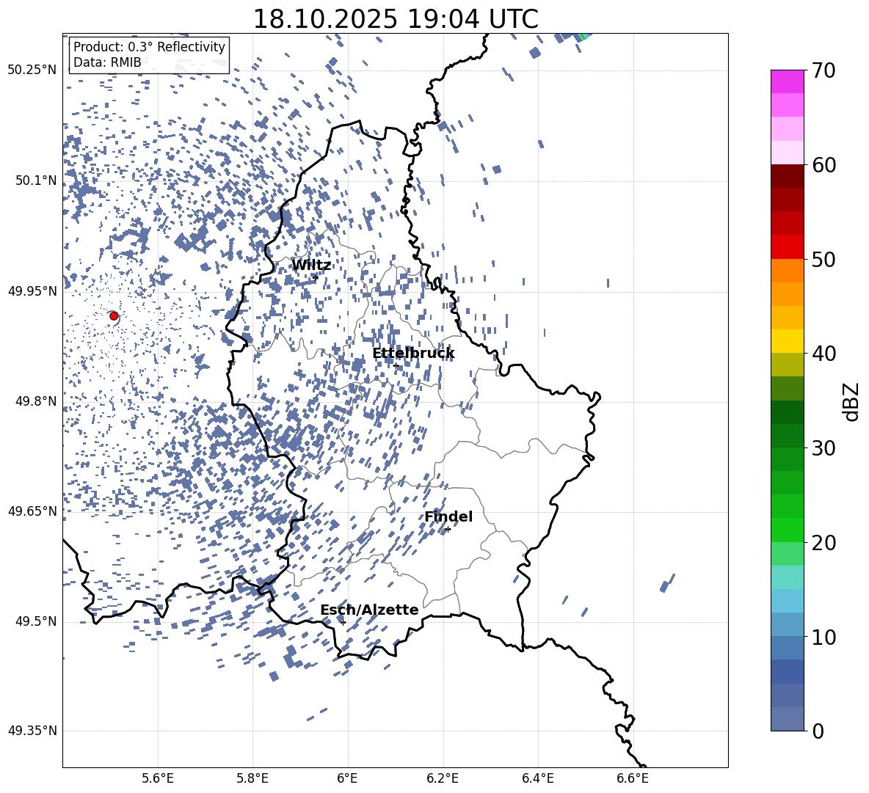Click the Esch/Alzette station cross marker

(343, 622)
